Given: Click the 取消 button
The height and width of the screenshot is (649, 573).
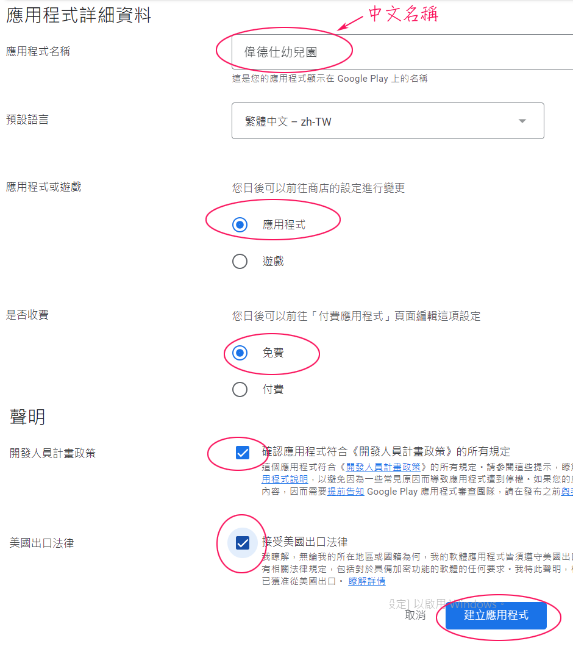Looking at the screenshot, I should (x=415, y=615).
